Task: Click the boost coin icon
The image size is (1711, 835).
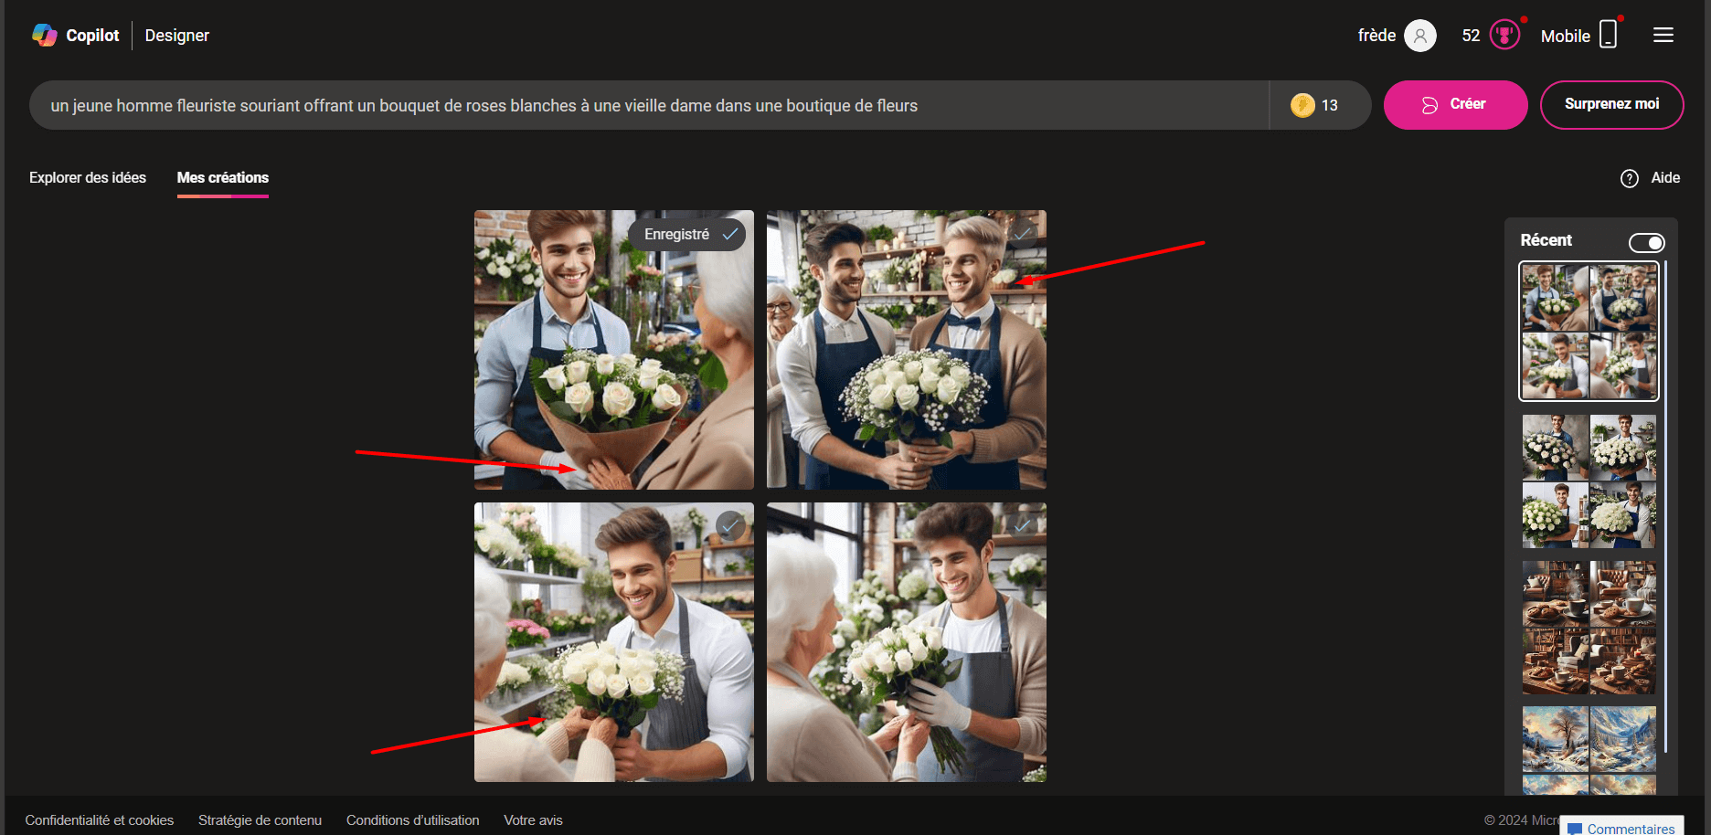Action: click(1302, 105)
